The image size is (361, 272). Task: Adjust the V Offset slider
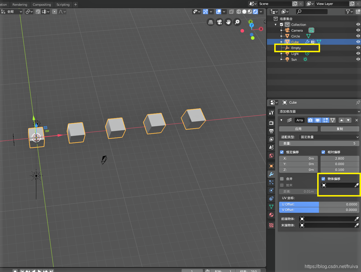pos(319,210)
